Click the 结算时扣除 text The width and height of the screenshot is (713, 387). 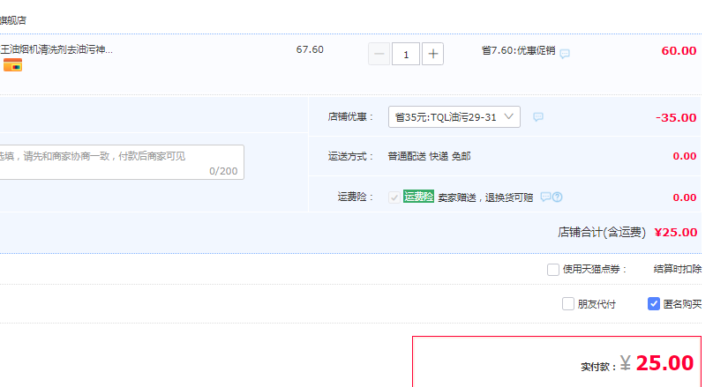[x=677, y=269]
